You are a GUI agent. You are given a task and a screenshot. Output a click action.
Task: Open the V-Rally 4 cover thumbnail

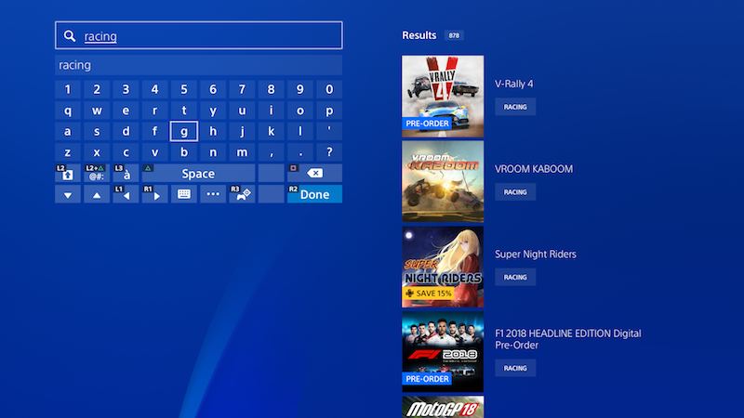tap(443, 97)
